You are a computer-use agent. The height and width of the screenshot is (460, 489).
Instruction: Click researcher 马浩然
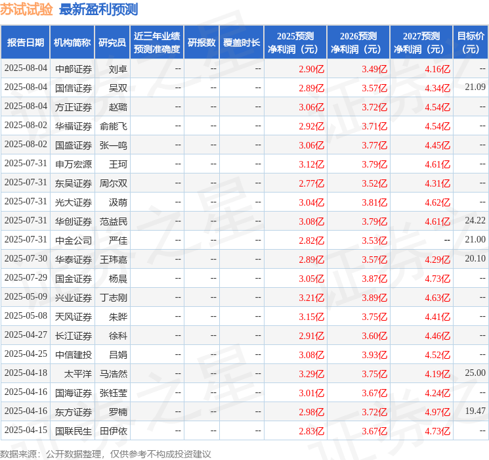[x=114, y=374]
